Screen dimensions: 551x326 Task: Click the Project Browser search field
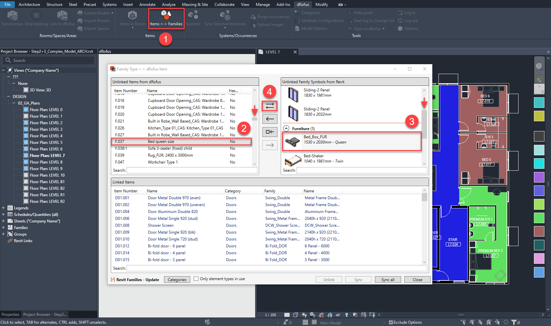pyautogui.click(x=49, y=60)
